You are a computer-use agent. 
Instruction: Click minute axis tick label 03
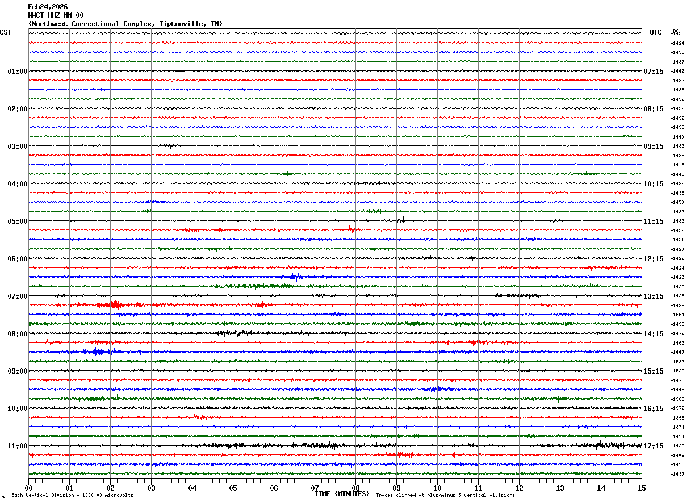point(151,488)
